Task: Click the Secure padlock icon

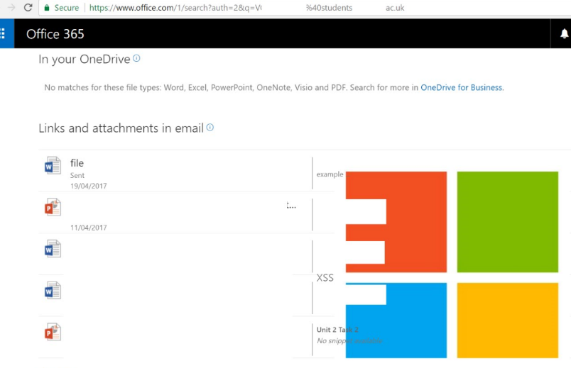Action: (47, 8)
